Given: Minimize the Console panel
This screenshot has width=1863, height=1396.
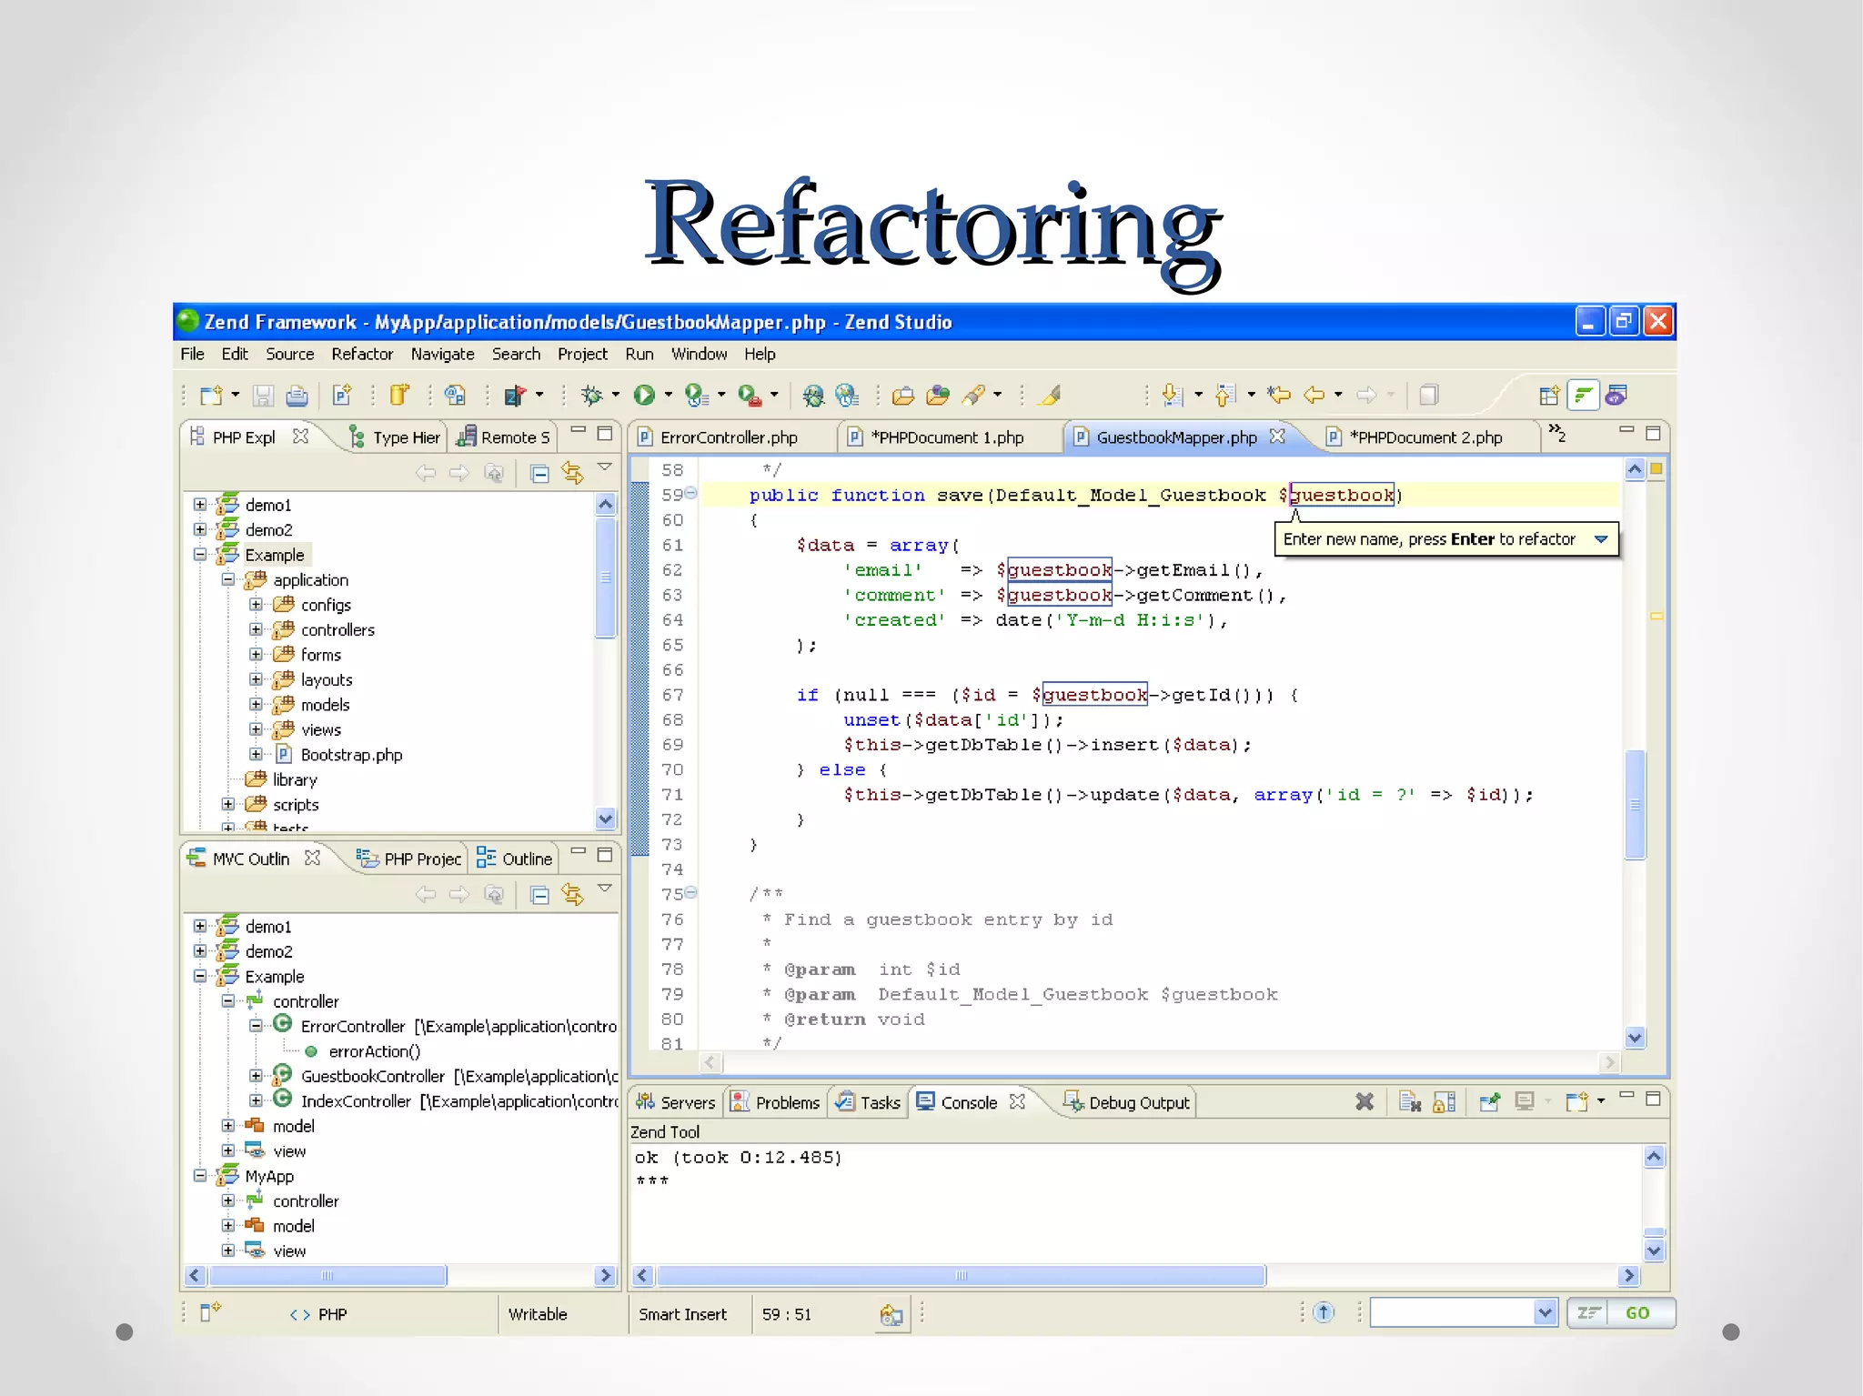Looking at the screenshot, I should pos(1626,1096).
